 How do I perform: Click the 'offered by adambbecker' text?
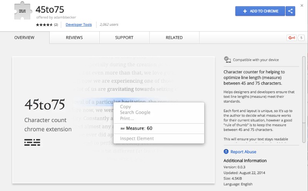[x=56, y=17]
